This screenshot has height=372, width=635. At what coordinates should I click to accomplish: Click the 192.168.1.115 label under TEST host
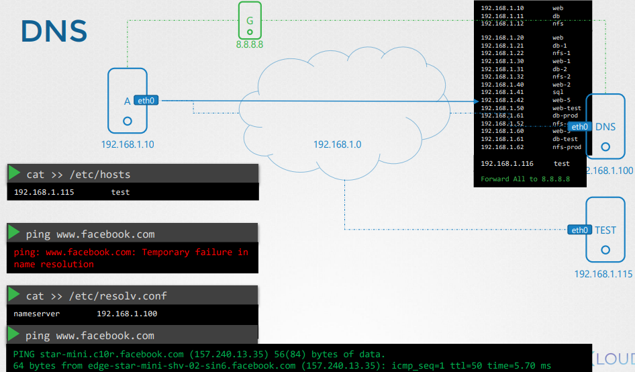tap(603, 274)
